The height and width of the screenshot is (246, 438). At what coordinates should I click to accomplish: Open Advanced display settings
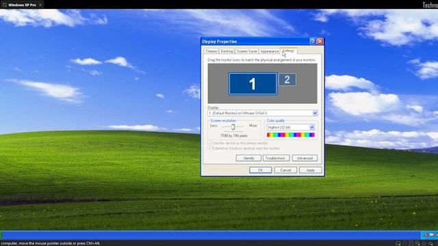tap(305, 158)
